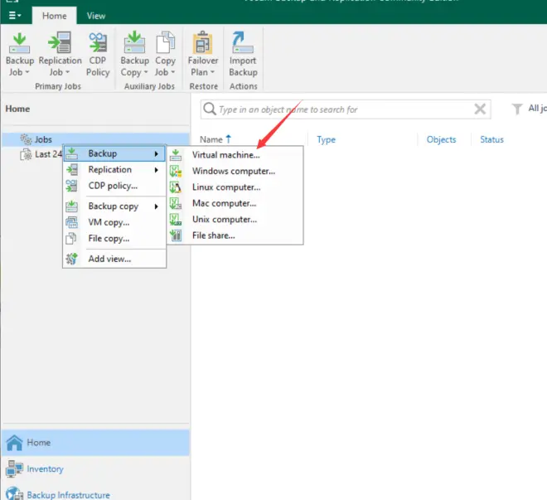Screen dimensions: 547x500
Task: Click the Replication menu item icon
Action: click(x=71, y=170)
